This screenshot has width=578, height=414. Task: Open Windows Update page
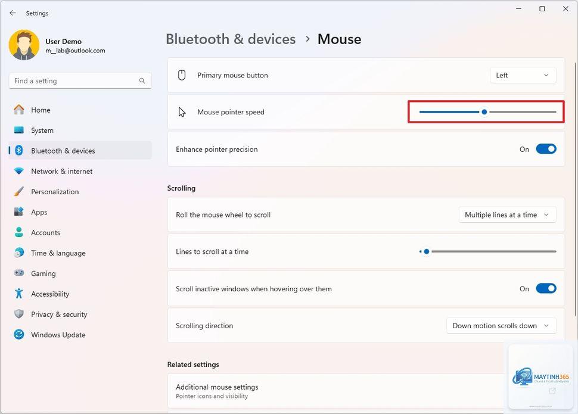point(80,335)
